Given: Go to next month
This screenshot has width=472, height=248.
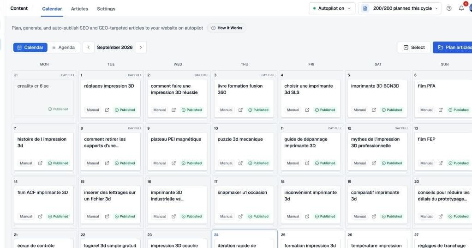Looking at the screenshot, I should [141, 47].
